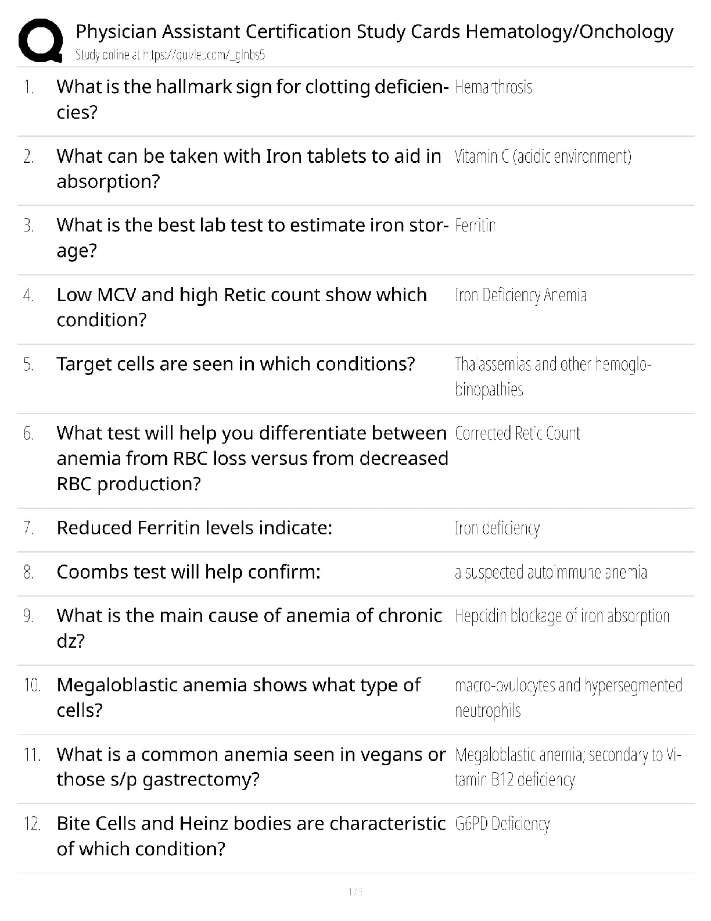Image resolution: width=711 pixels, height=921 pixels.
Task: Click the Target cells question text
Action: pos(235,364)
